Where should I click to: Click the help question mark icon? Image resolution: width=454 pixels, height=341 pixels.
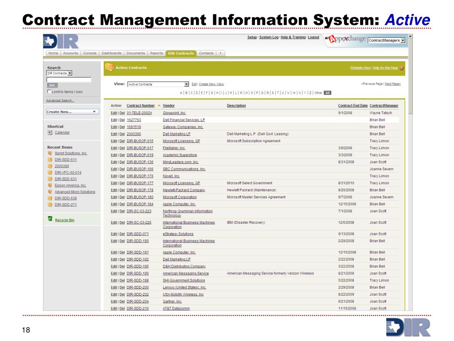tap(402, 68)
